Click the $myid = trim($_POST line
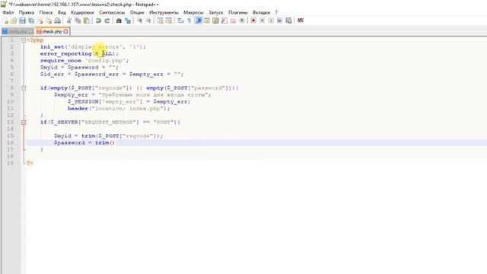The height and width of the screenshot is (274, 487). point(108,135)
